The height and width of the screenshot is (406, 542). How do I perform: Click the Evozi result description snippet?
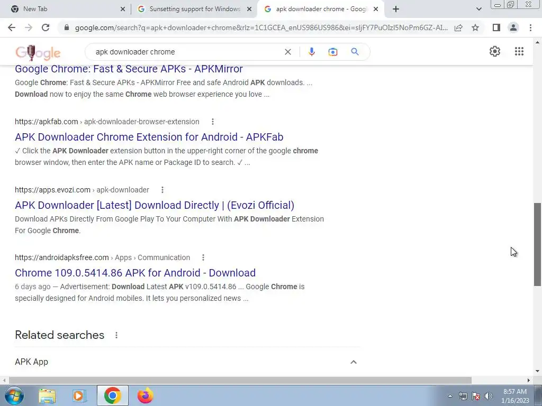click(x=169, y=225)
